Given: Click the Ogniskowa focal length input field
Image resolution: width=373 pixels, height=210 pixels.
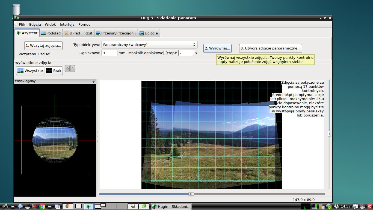Looking at the screenshot, I should pos(109,53).
